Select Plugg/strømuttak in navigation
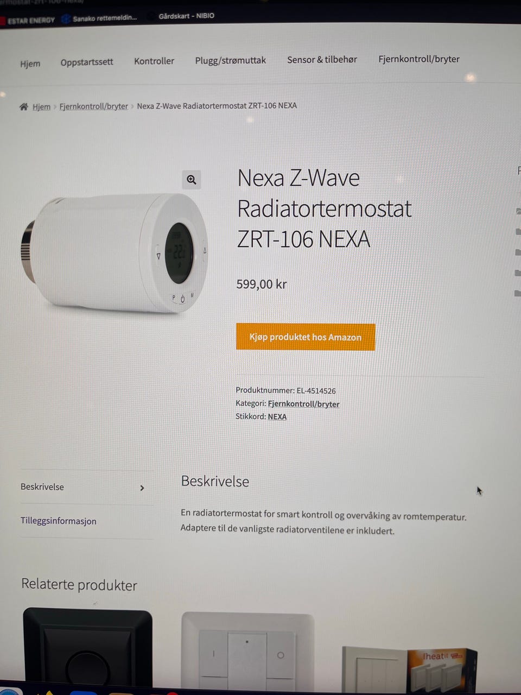521x695 pixels. [231, 60]
